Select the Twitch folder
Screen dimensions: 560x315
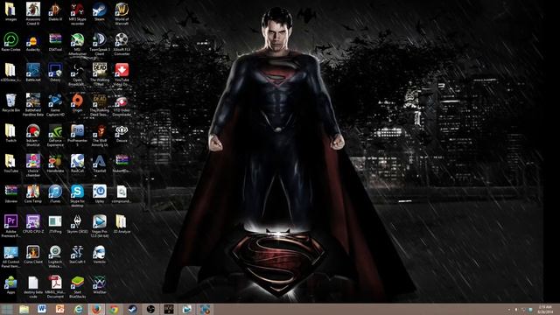(x=10, y=133)
